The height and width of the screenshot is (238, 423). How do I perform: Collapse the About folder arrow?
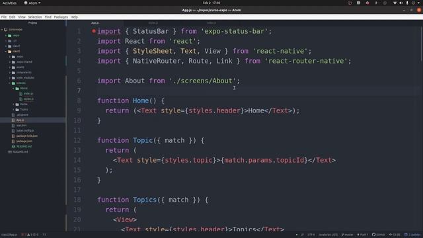13,88
